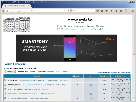Screen dimensions: 136x102
Task: Close the Forum Orawska 3 tab
Action: tap(29, 6)
